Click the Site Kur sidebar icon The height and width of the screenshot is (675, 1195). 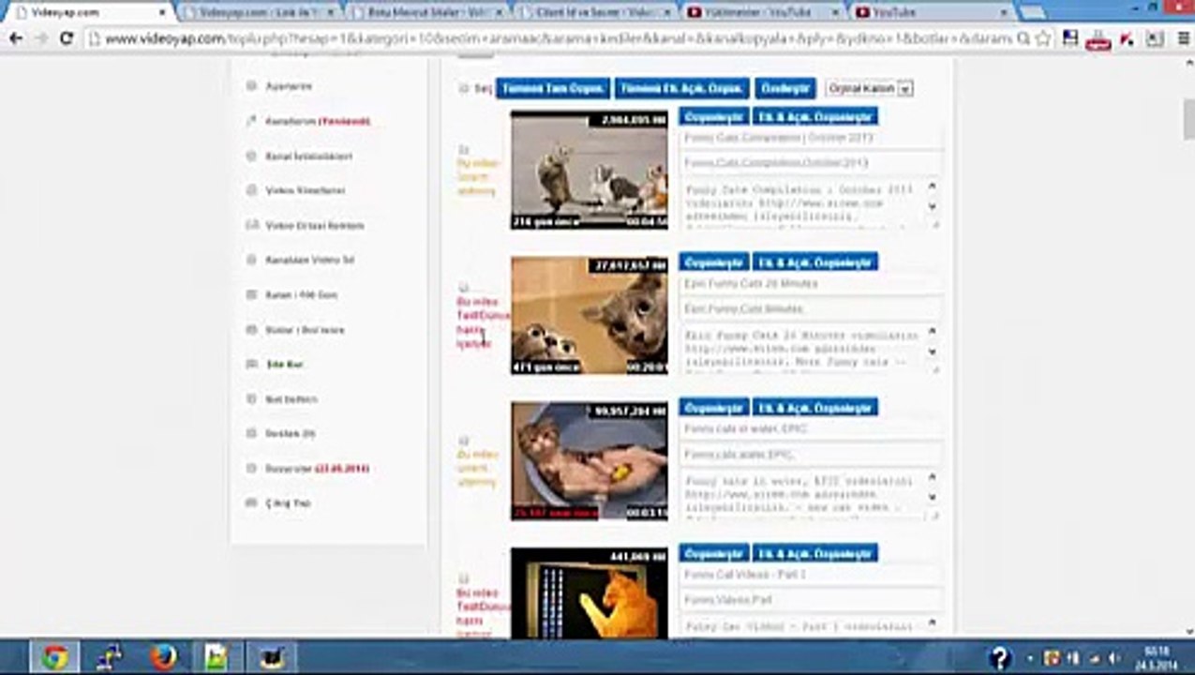pos(251,364)
